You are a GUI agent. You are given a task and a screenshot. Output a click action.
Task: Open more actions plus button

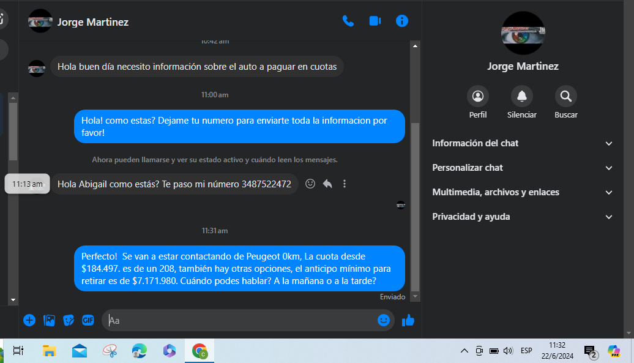click(x=29, y=320)
